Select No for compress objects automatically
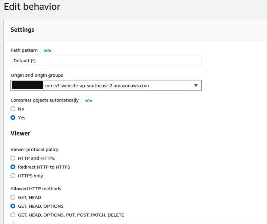The width and height of the screenshot is (267, 224). pos(13,109)
